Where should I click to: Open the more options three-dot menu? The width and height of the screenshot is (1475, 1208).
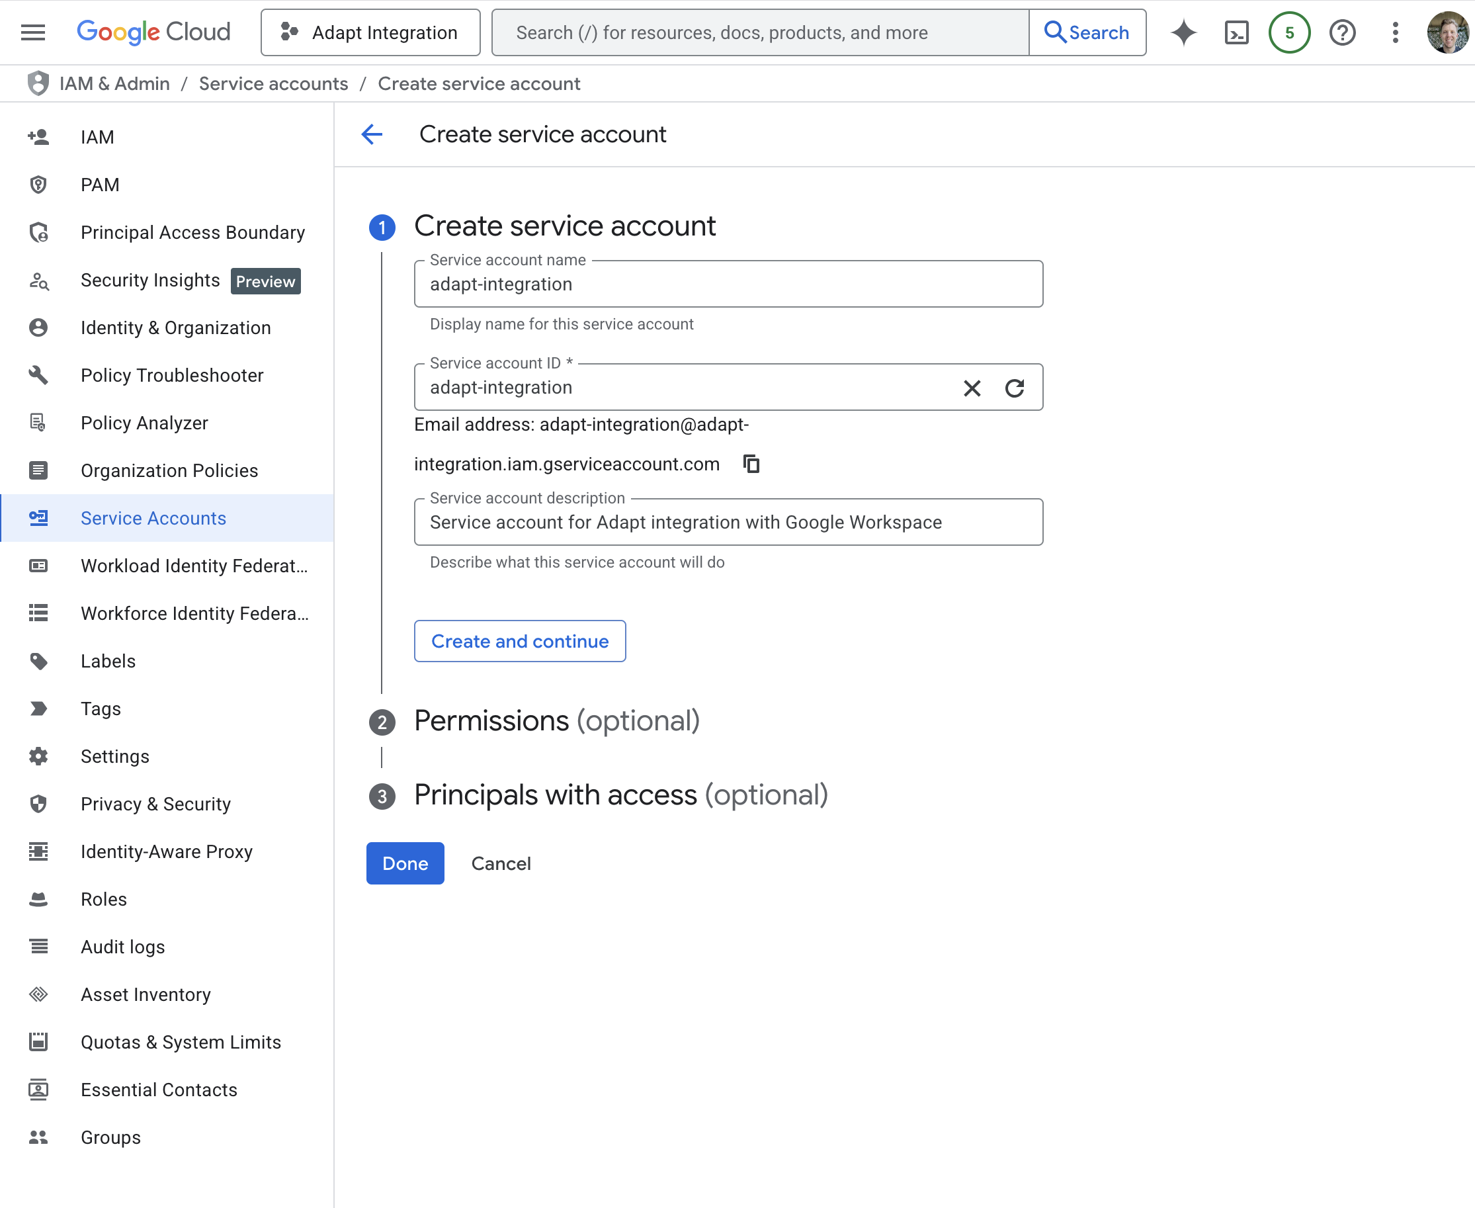tap(1395, 32)
